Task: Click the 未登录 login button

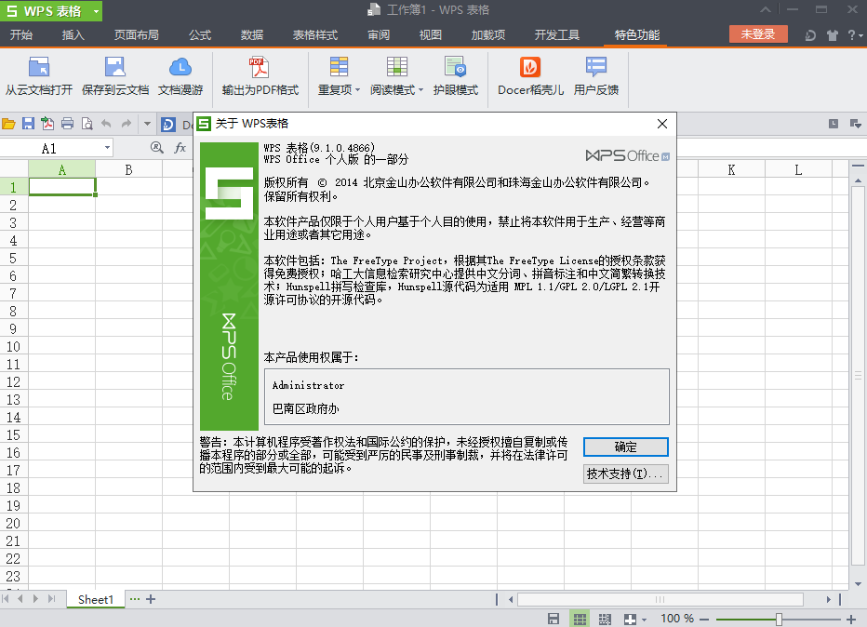Action: click(758, 34)
